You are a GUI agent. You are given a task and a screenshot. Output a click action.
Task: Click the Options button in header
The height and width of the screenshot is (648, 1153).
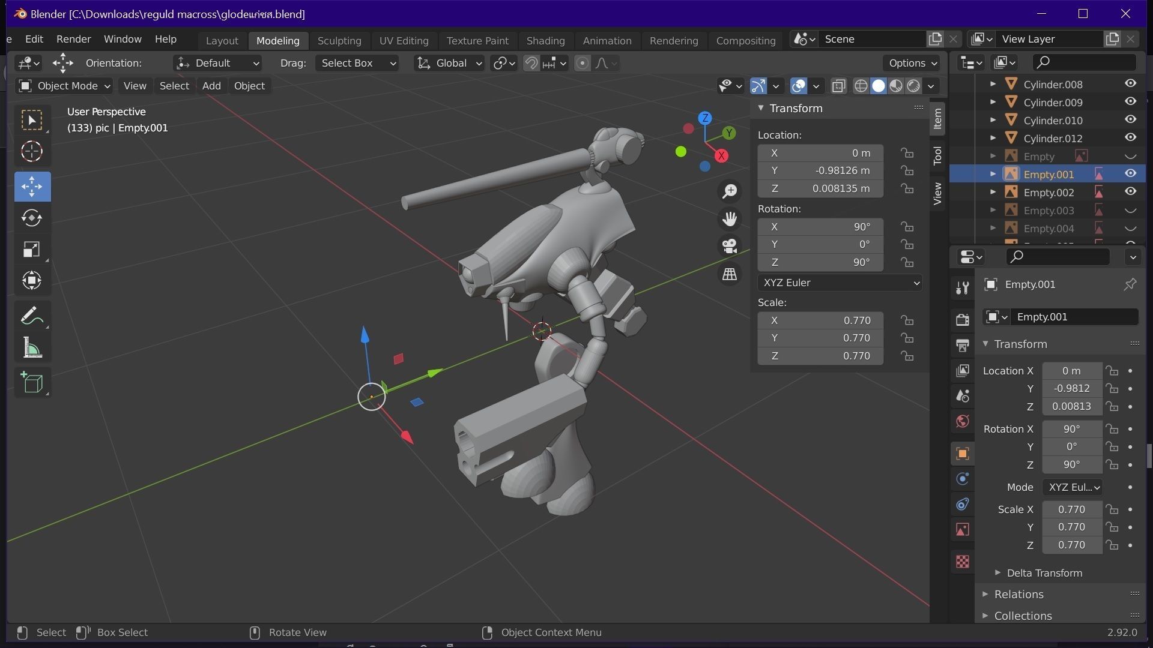coord(912,63)
